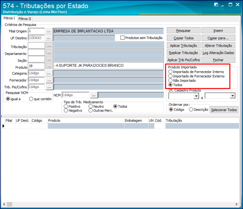Focus the Fornecedor Código field

[x=37, y=80]
